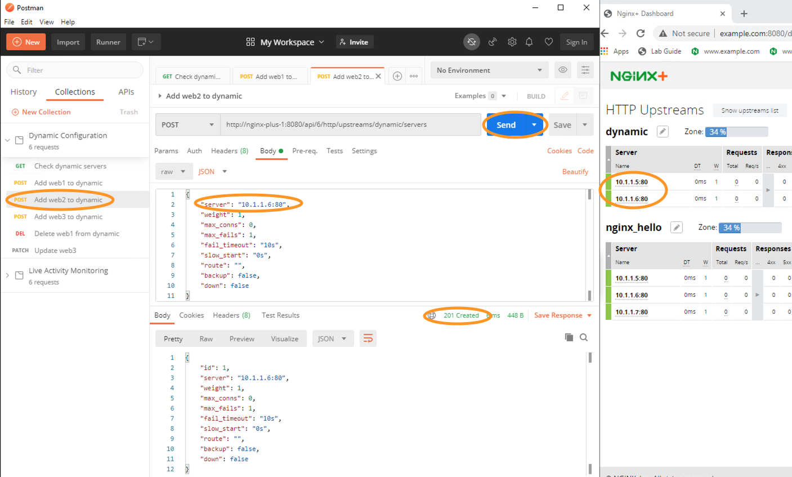Open Trash in the sidebar
This screenshot has height=477, width=792.
tap(129, 112)
